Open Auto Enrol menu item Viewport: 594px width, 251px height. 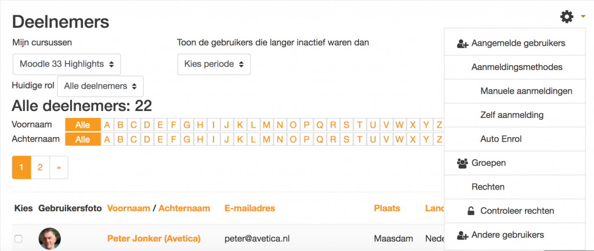coord(501,139)
